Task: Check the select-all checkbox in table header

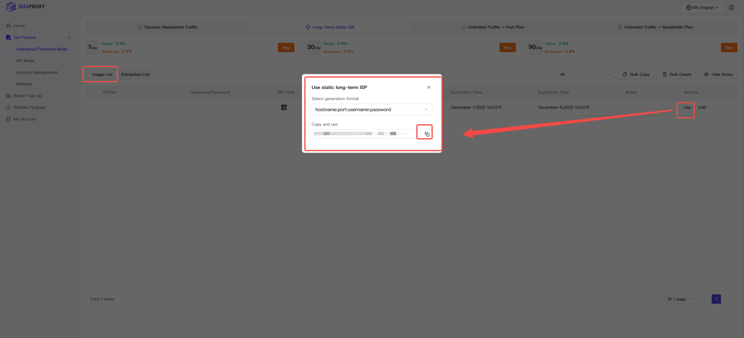Action: click(x=92, y=92)
